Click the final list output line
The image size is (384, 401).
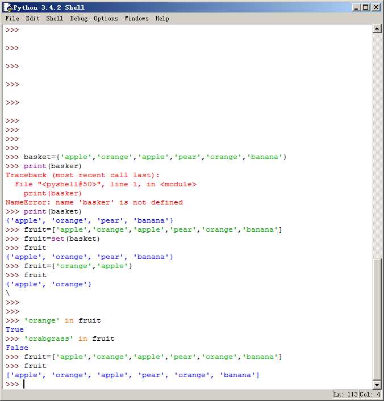(132, 375)
